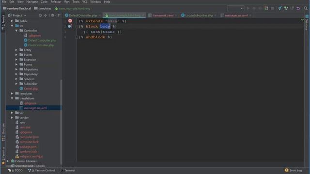The height and width of the screenshot is (174, 310).
Task: Open the Terminal tool window
Action: tap(68, 170)
